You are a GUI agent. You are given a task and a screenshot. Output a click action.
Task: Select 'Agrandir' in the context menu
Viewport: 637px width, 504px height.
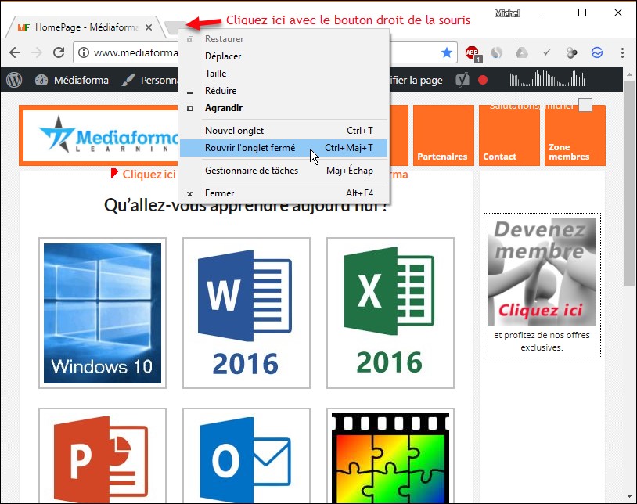[x=223, y=108]
